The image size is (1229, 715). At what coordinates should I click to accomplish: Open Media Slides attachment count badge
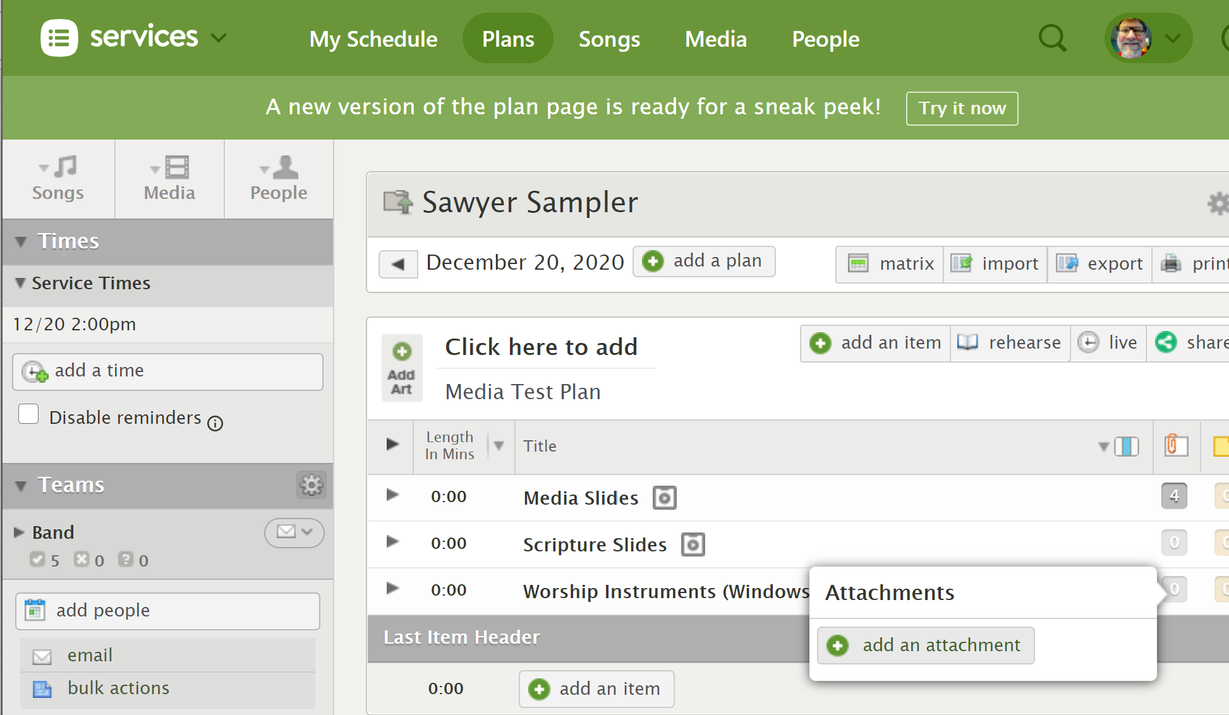(x=1174, y=496)
